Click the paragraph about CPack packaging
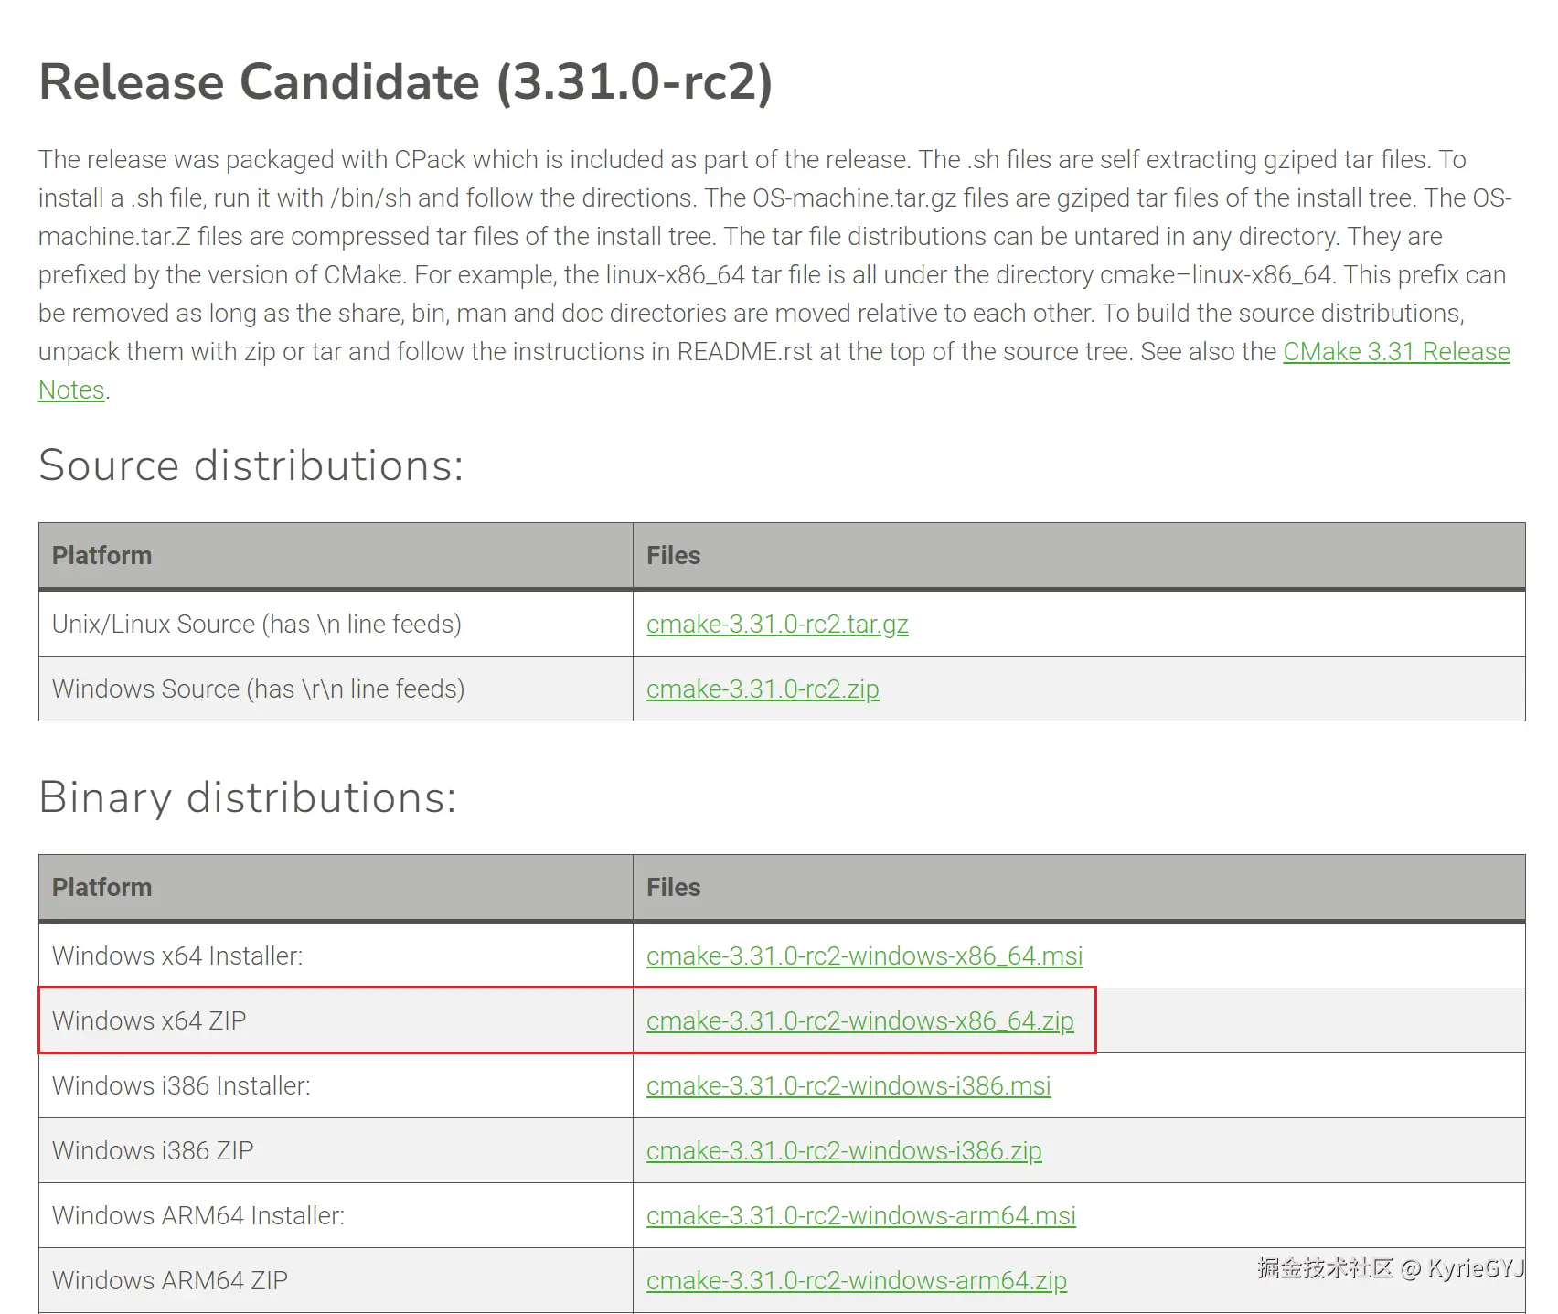Image resolution: width=1558 pixels, height=1314 pixels. [775, 274]
